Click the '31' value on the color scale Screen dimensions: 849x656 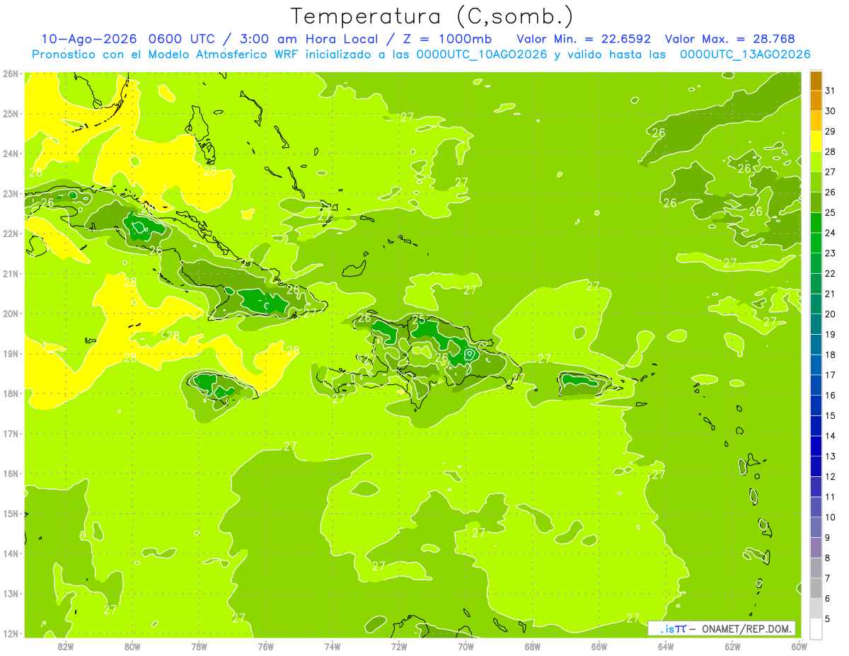[x=830, y=91]
